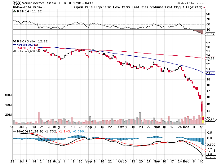
Task: Click the Volume legend bar icon
Action: pos(14,51)
